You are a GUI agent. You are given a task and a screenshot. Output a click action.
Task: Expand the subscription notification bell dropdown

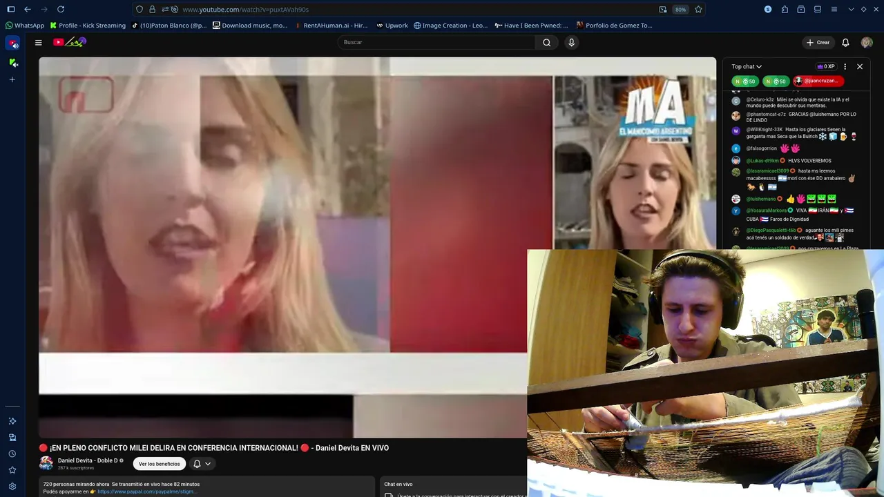click(202, 464)
